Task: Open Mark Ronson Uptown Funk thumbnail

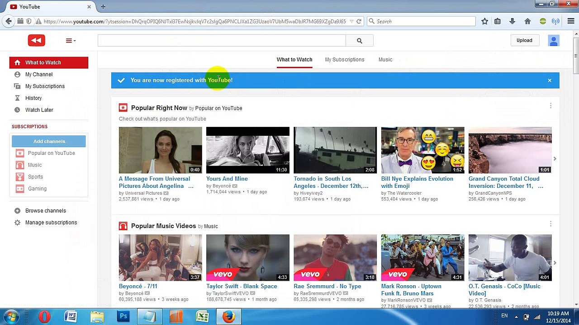Action: click(x=422, y=257)
